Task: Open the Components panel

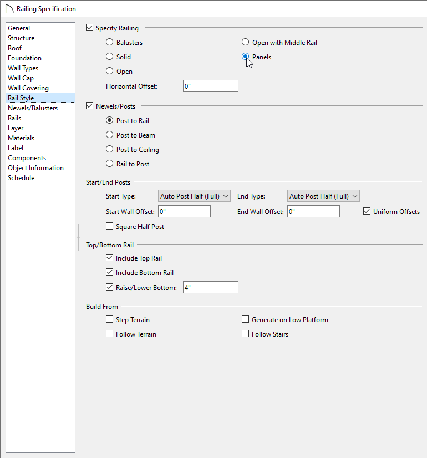Action: click(x=27, y=158)
